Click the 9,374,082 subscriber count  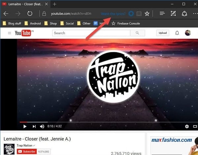click(x=44, y=151)
